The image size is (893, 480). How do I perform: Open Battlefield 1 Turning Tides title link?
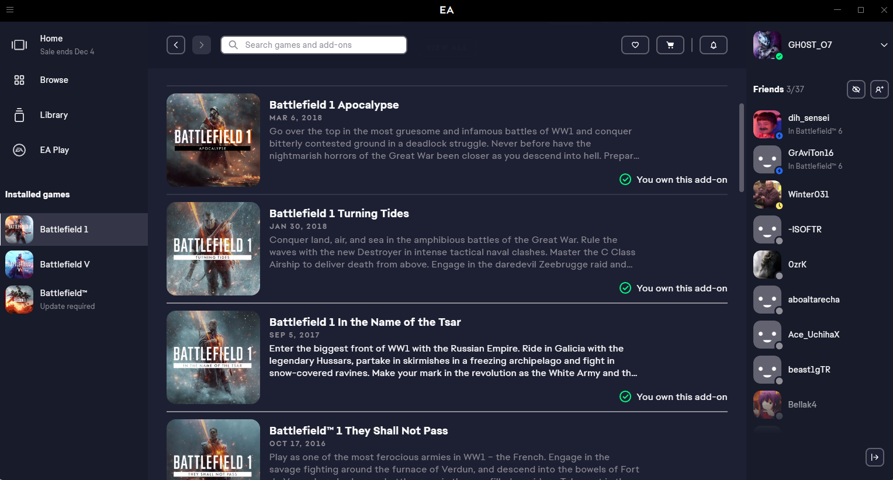click(339, 214)
